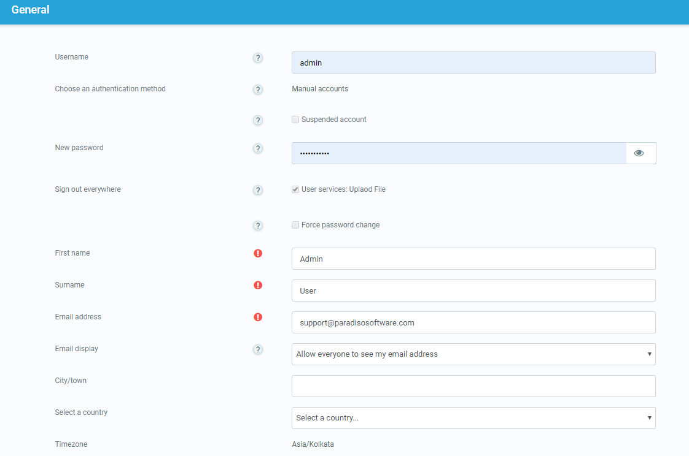
Task: Focus the Username input field
Action: pos(473,63)
